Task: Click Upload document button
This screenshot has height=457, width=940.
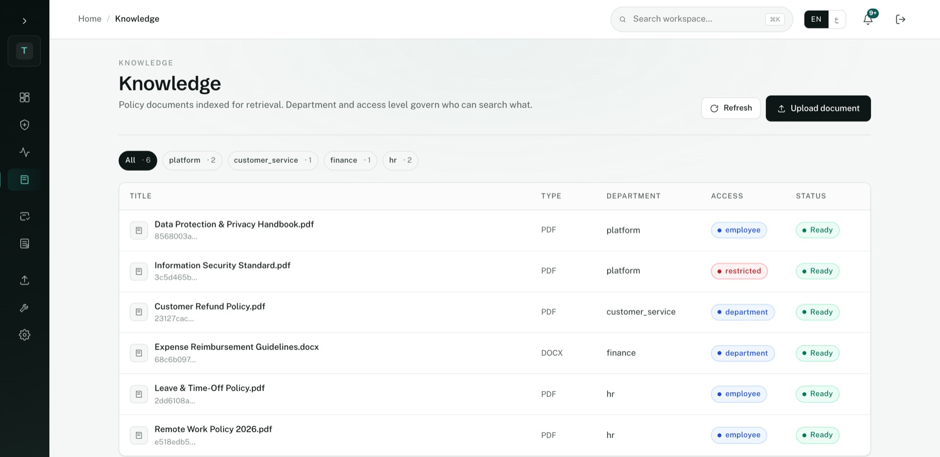Action: pos(818,108)
